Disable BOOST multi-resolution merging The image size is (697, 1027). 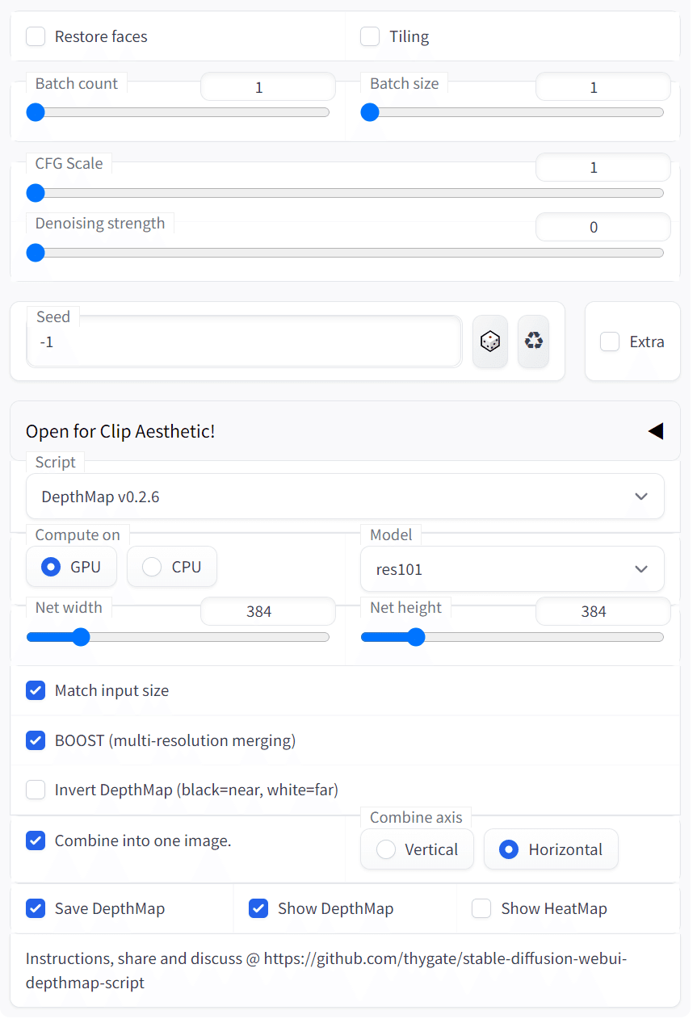tap(36, 740)
